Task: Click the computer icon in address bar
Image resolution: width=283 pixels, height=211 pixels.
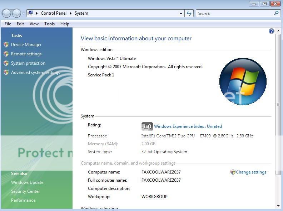Action: coord(31,13)
